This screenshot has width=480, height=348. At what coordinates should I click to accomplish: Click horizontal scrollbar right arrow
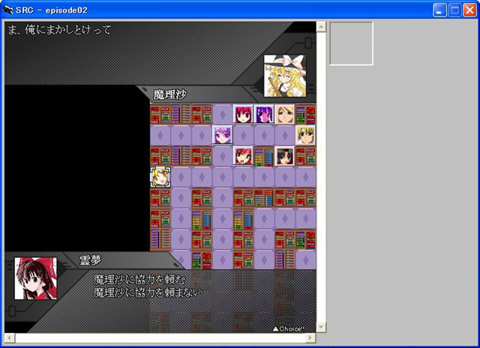pyautogui.click(x=310, y=338)
